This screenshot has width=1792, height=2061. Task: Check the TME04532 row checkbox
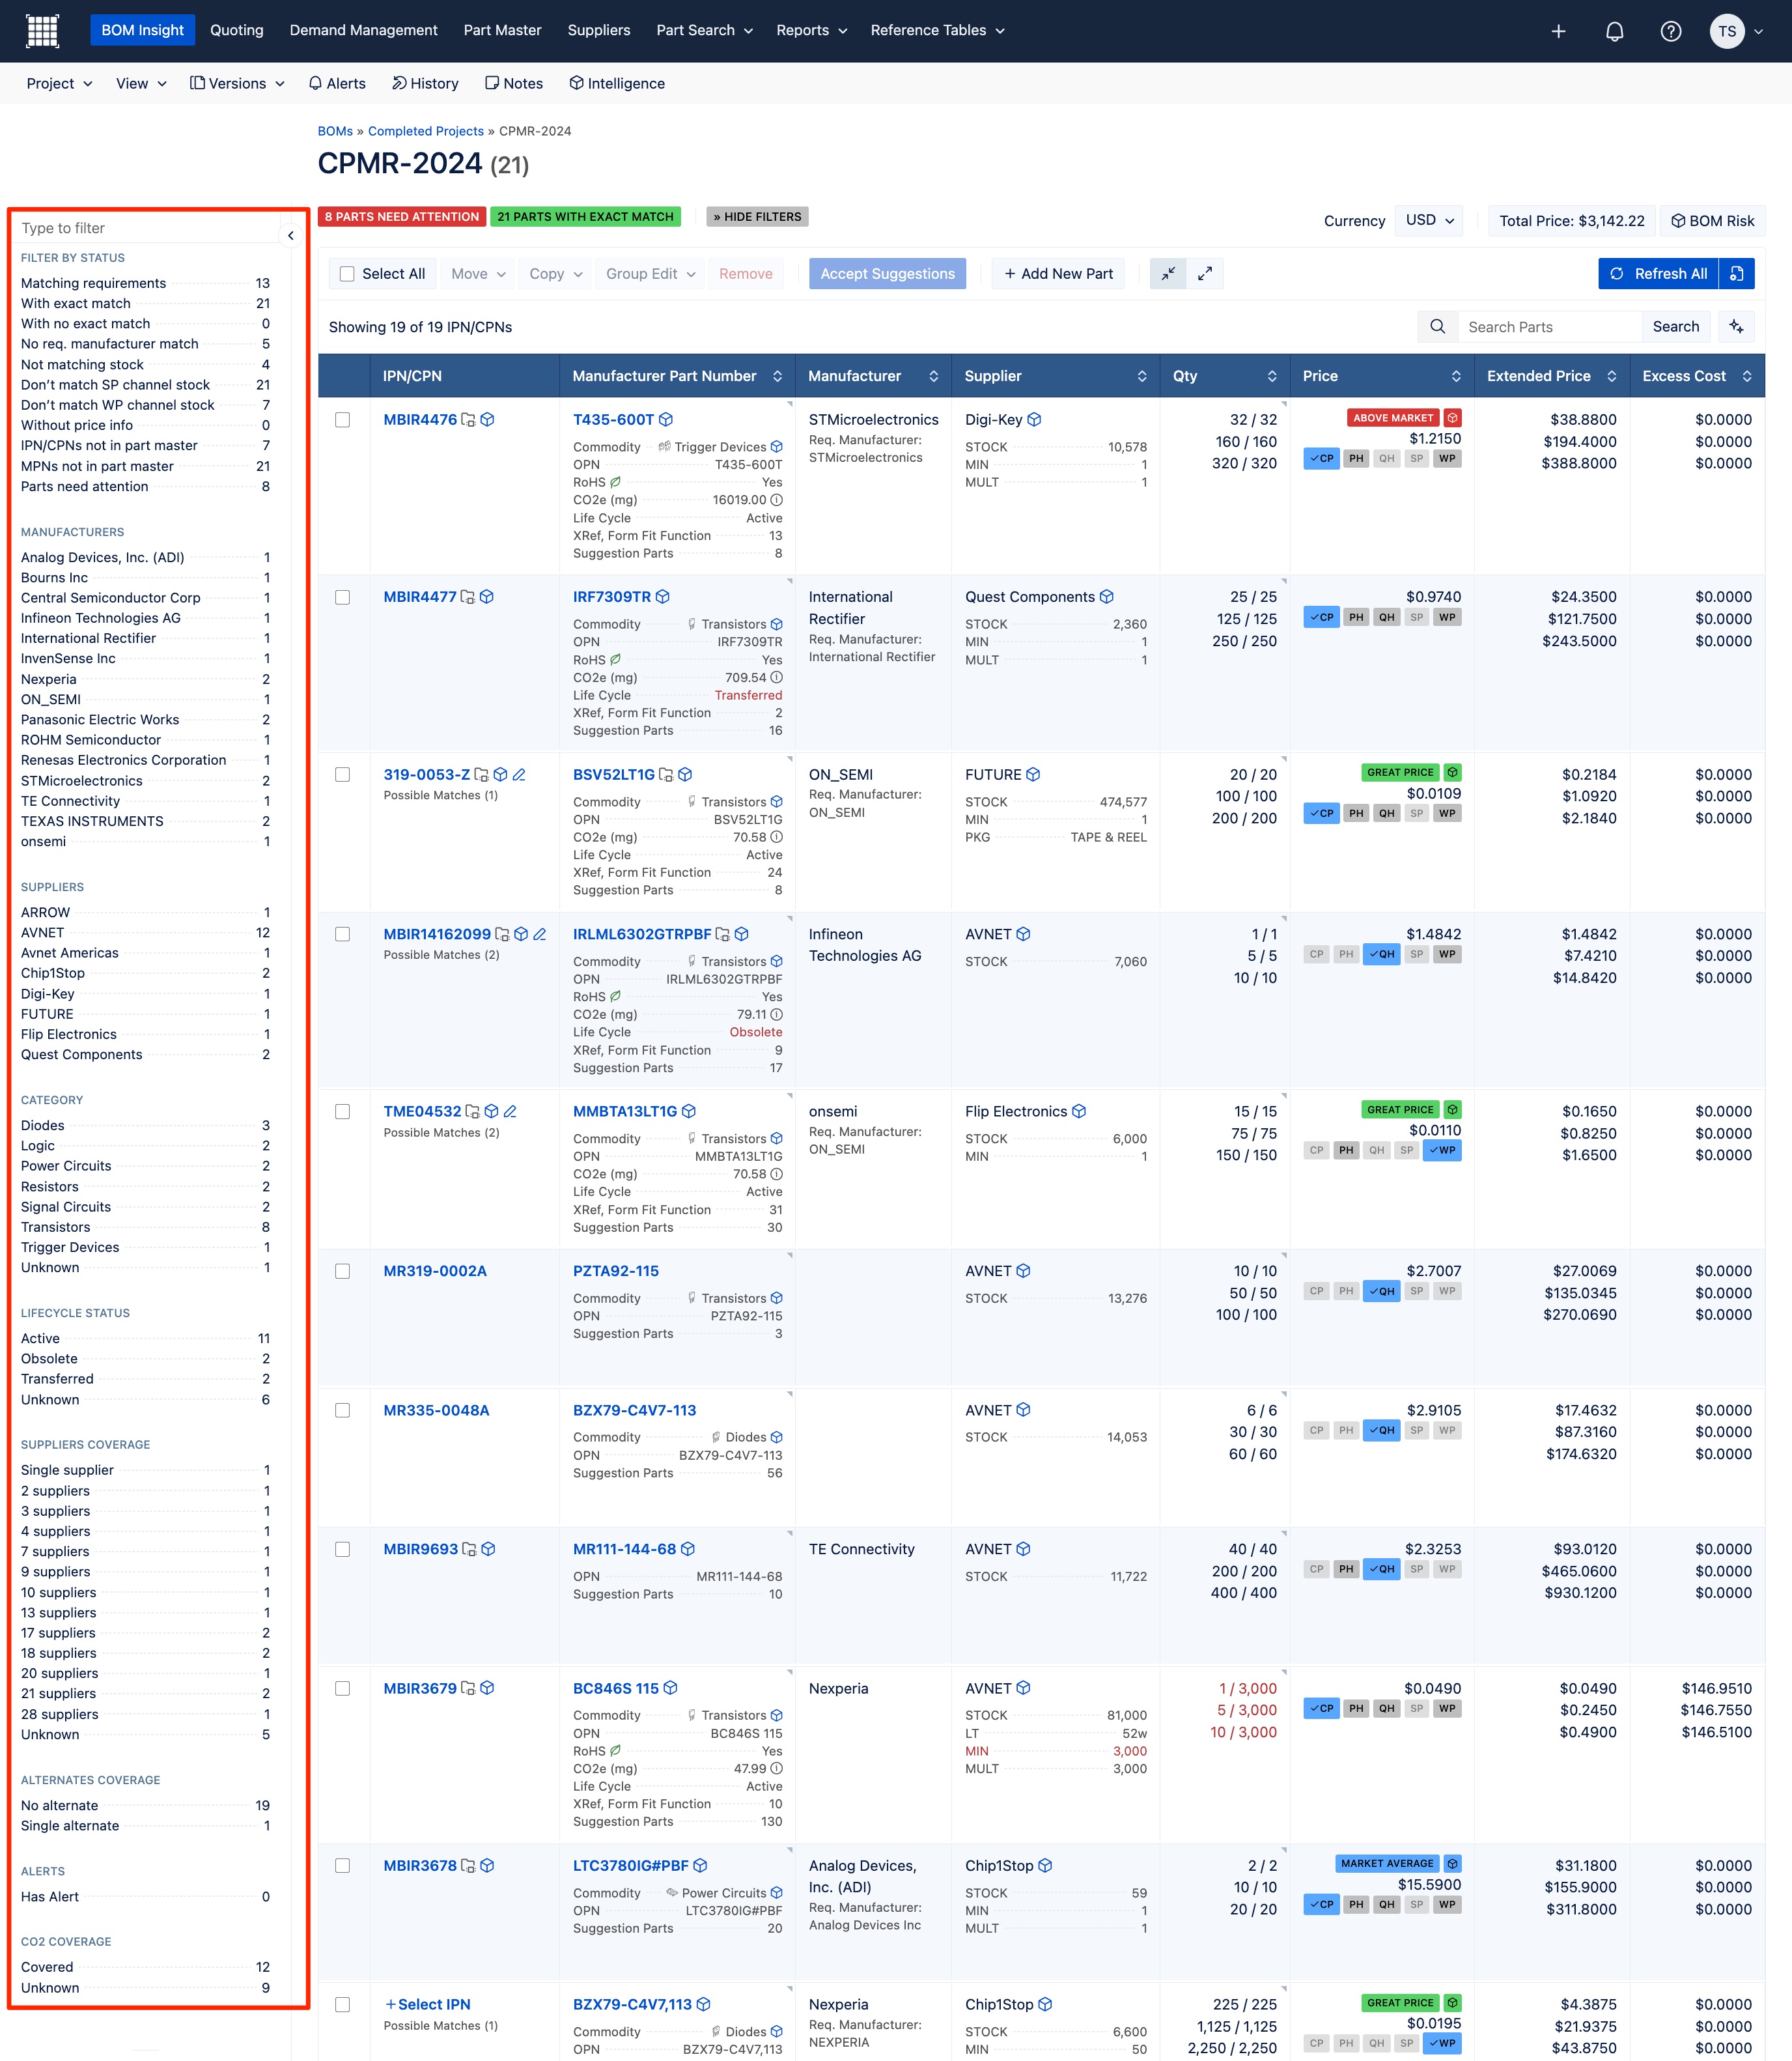click(342, 1111)
